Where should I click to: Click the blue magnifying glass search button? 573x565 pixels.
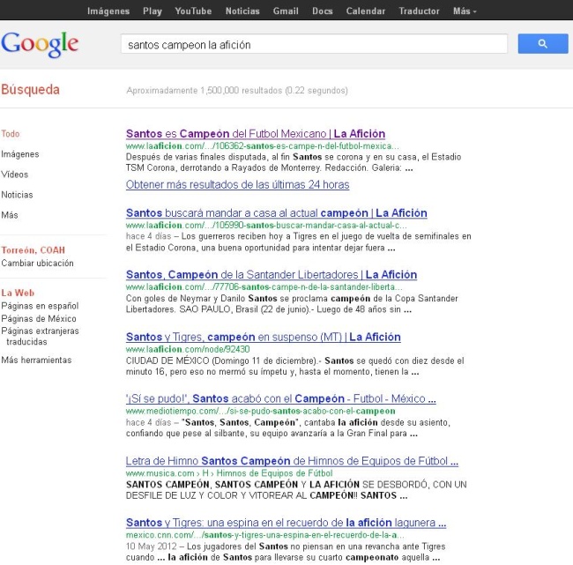coord(542,43)
